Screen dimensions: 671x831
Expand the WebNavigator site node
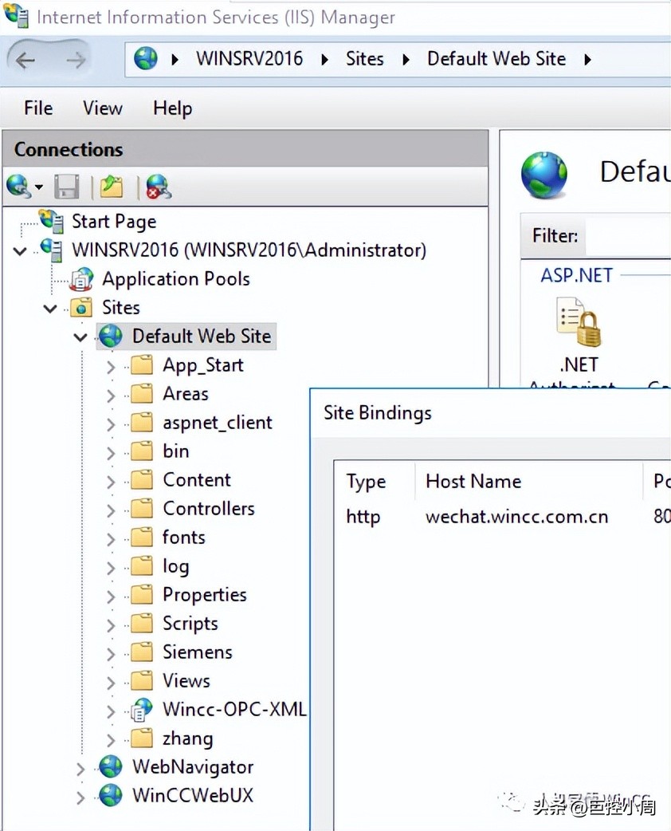coord(80,769)
